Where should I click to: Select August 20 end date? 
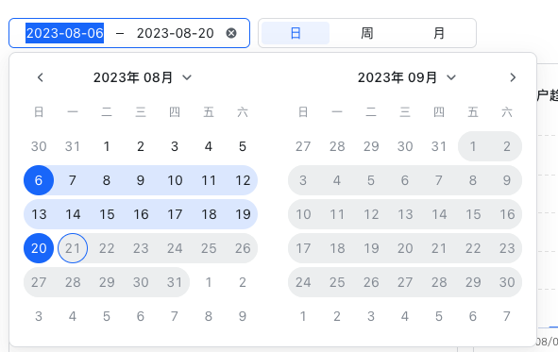click(x=39, y=248)
